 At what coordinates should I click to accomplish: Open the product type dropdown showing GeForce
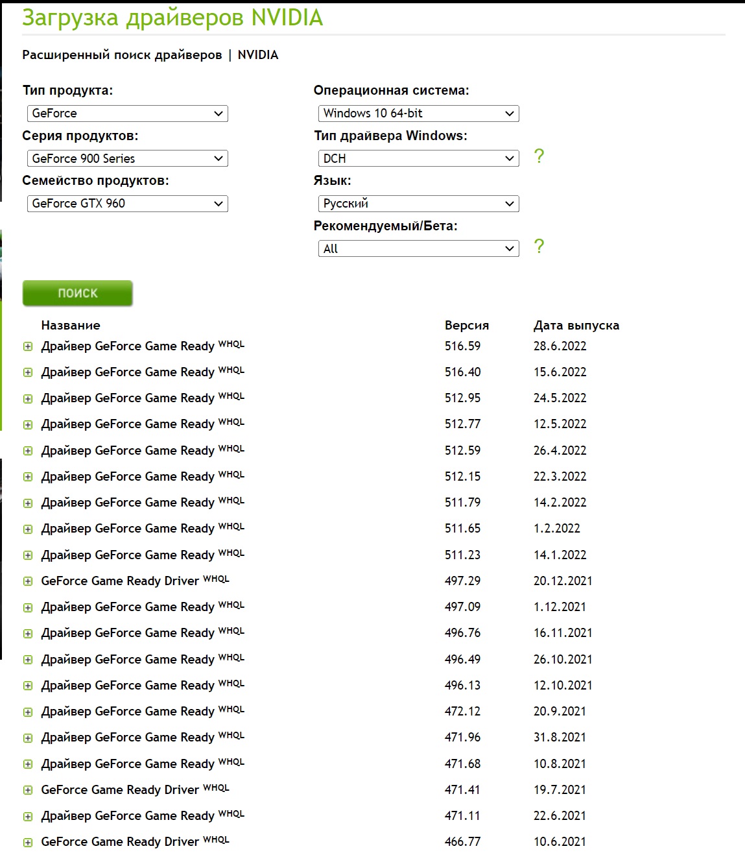click(x=127, y=114)
